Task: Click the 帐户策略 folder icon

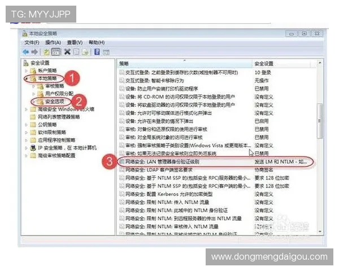Action: (33, 71)
